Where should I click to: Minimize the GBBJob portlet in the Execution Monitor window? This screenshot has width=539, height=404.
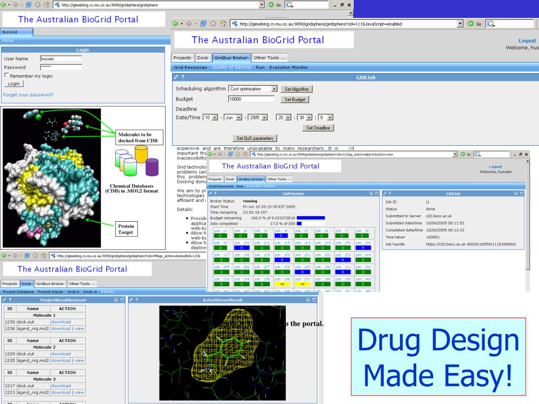tap(516, 194)
